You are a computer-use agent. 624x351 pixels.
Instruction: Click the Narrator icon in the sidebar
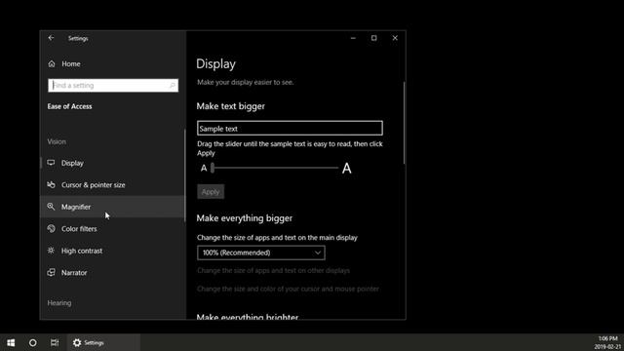tap(51, 272)
